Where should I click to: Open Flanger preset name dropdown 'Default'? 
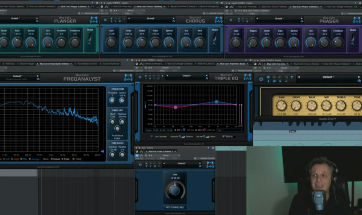pyautogui.click(x=15, y=18)
